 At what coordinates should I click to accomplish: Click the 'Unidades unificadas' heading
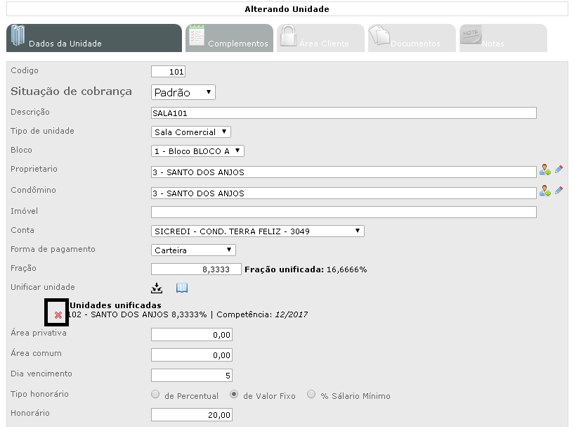tap(115, 305)
